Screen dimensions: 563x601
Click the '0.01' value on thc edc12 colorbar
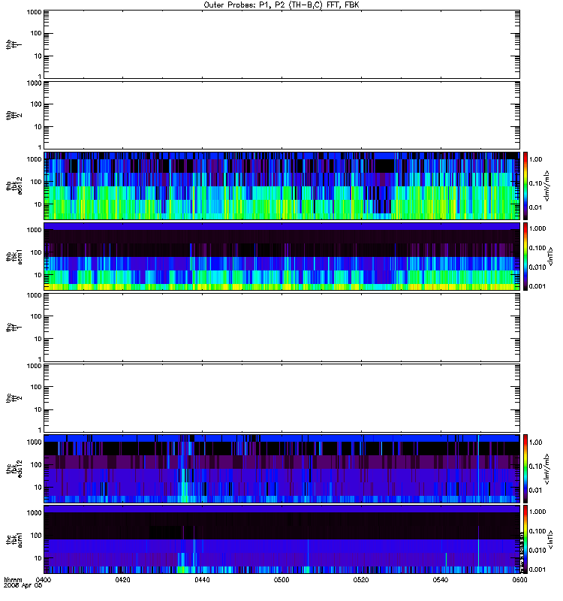[535, 491]
